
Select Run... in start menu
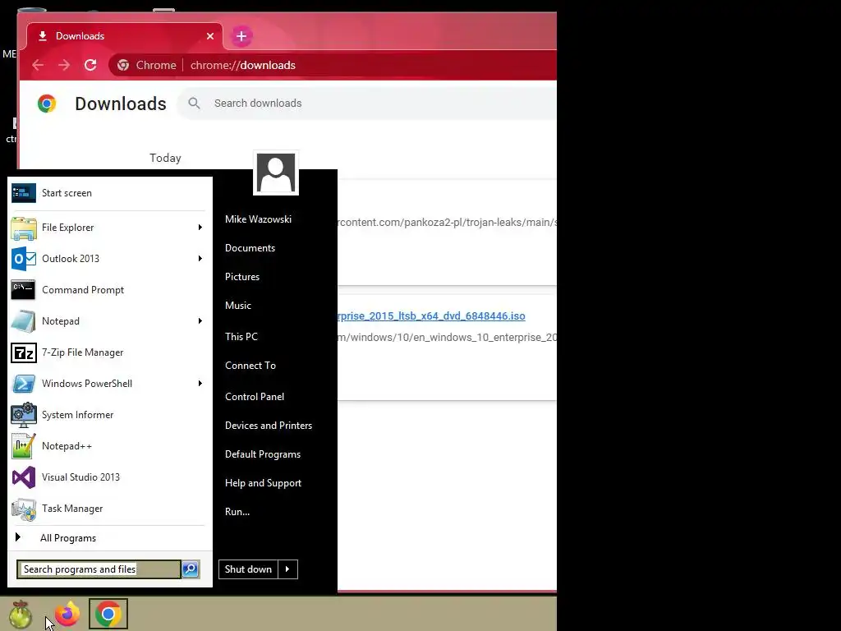[x=237, y=512]
